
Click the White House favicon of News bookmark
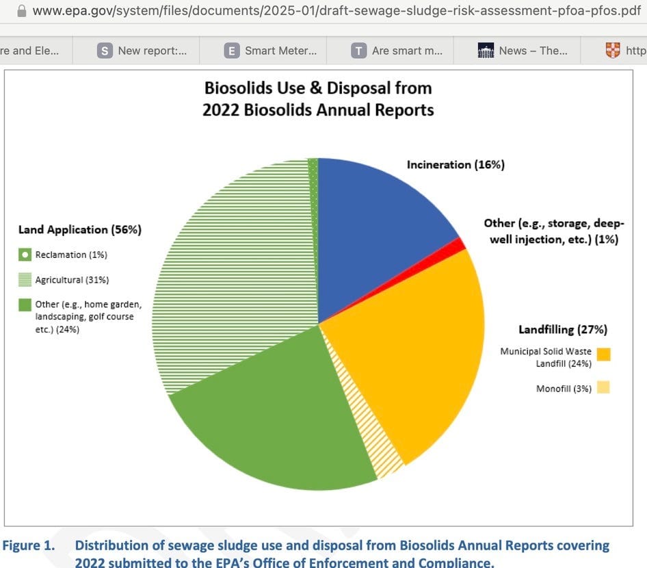click(x=486, y=51)
